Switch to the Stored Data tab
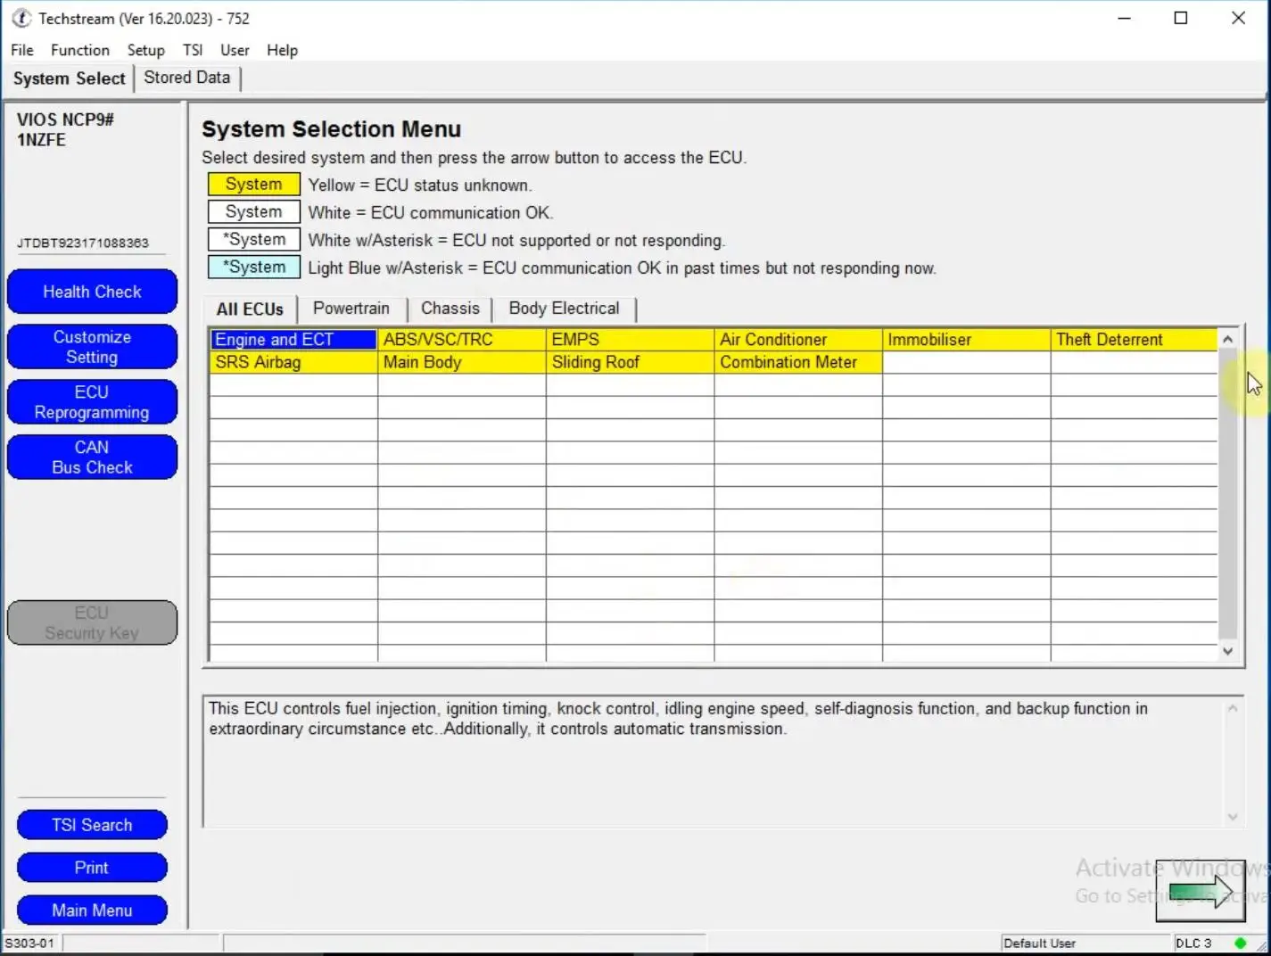 coord(187,78)
